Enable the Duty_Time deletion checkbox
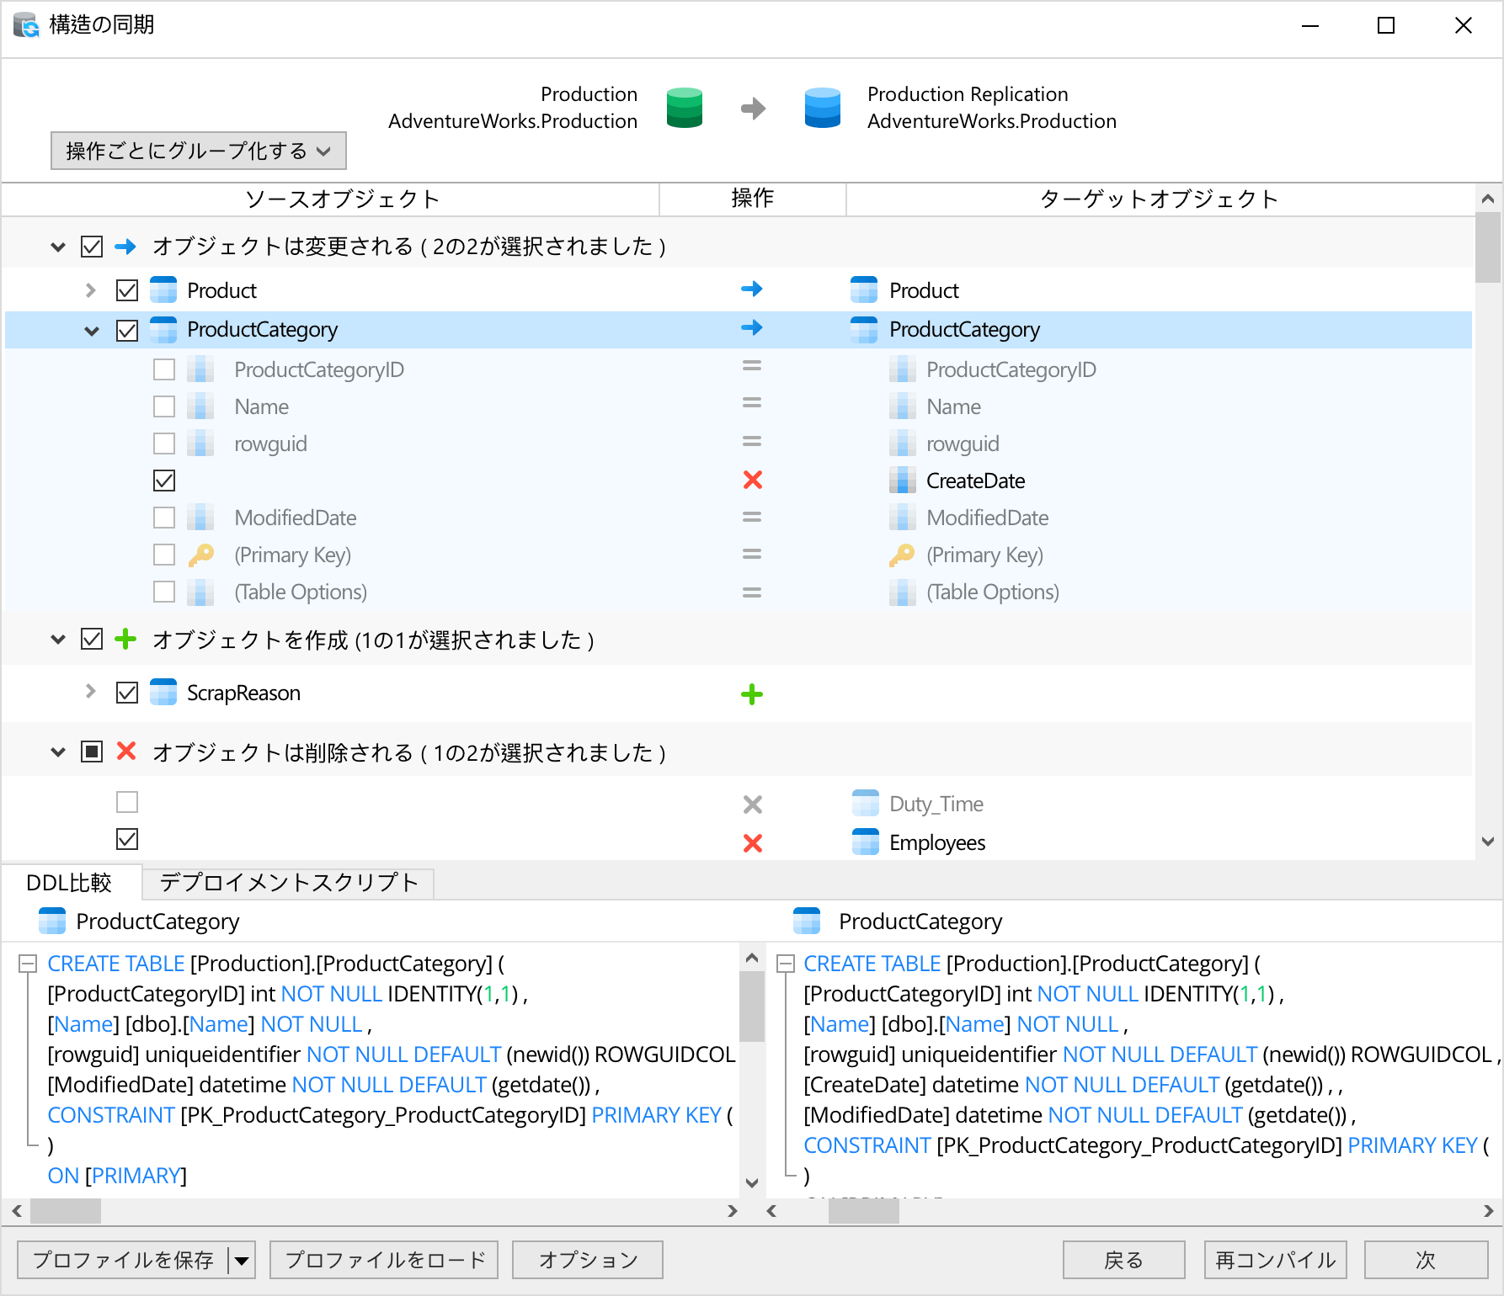1504x1296 pixels. [127, 802]
